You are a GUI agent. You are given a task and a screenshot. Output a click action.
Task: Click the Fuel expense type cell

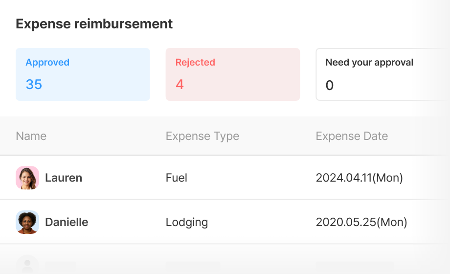click(177, 178)
